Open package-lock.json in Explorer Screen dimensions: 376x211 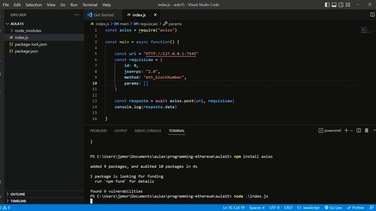coord(45,45)
